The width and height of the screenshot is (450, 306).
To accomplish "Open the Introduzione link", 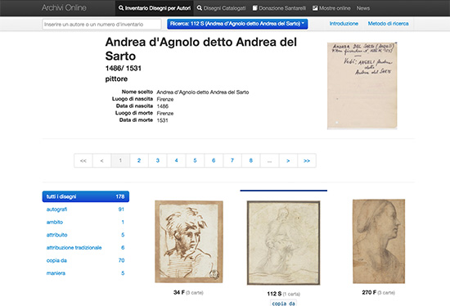I will pos(344,24).
